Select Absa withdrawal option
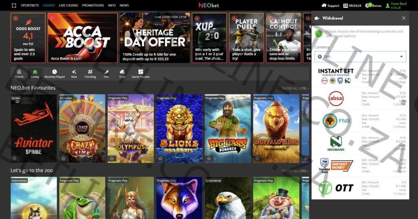The width and height of the screenshot is (418, 219). tap(360, 99)
